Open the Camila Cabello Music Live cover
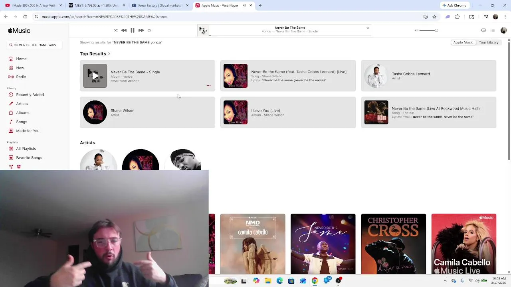This screenshot has height=287, width=511. point(464,244)
